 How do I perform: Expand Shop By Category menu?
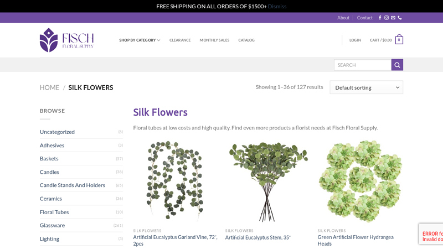click(140, 40)
